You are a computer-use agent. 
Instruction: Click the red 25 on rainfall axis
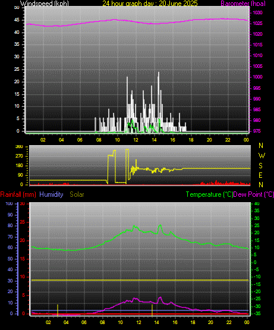pyautogui.click(x=23, y=222)
